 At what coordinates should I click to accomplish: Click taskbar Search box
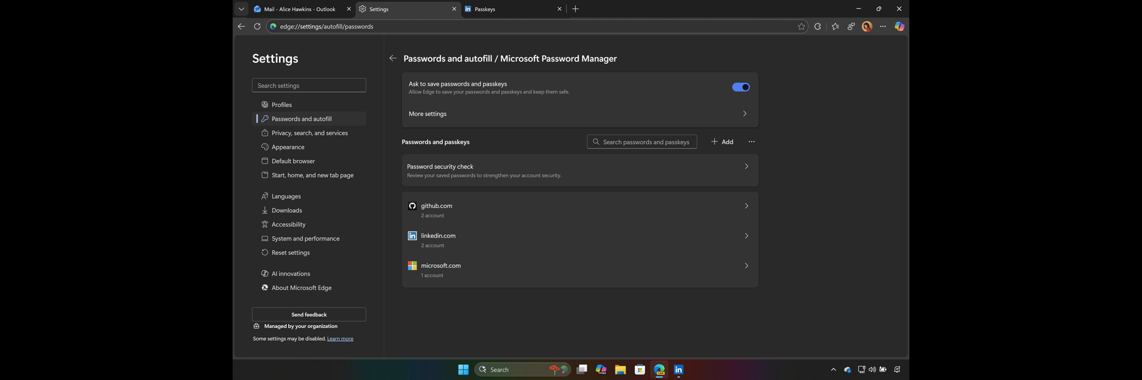point(523,369)
